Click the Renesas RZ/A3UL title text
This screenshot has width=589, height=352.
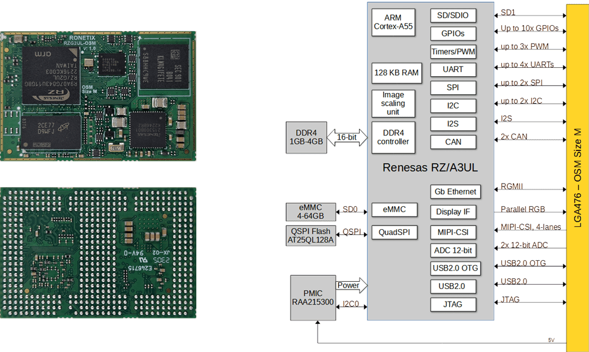[x=430, y=168]
